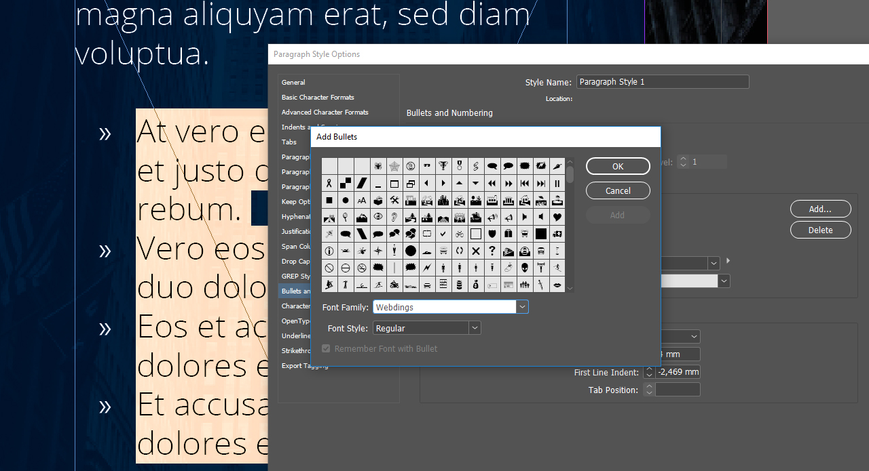Click the First Line Indent value field
This screenshot has height=471, width=869.
(678, 372)
